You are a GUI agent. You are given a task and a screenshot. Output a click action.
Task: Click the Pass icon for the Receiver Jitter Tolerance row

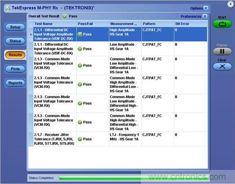point(80,139)
